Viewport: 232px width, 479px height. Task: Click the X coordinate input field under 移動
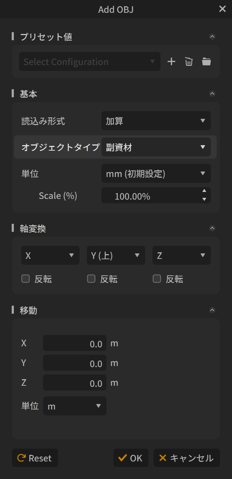click(74, 343)
